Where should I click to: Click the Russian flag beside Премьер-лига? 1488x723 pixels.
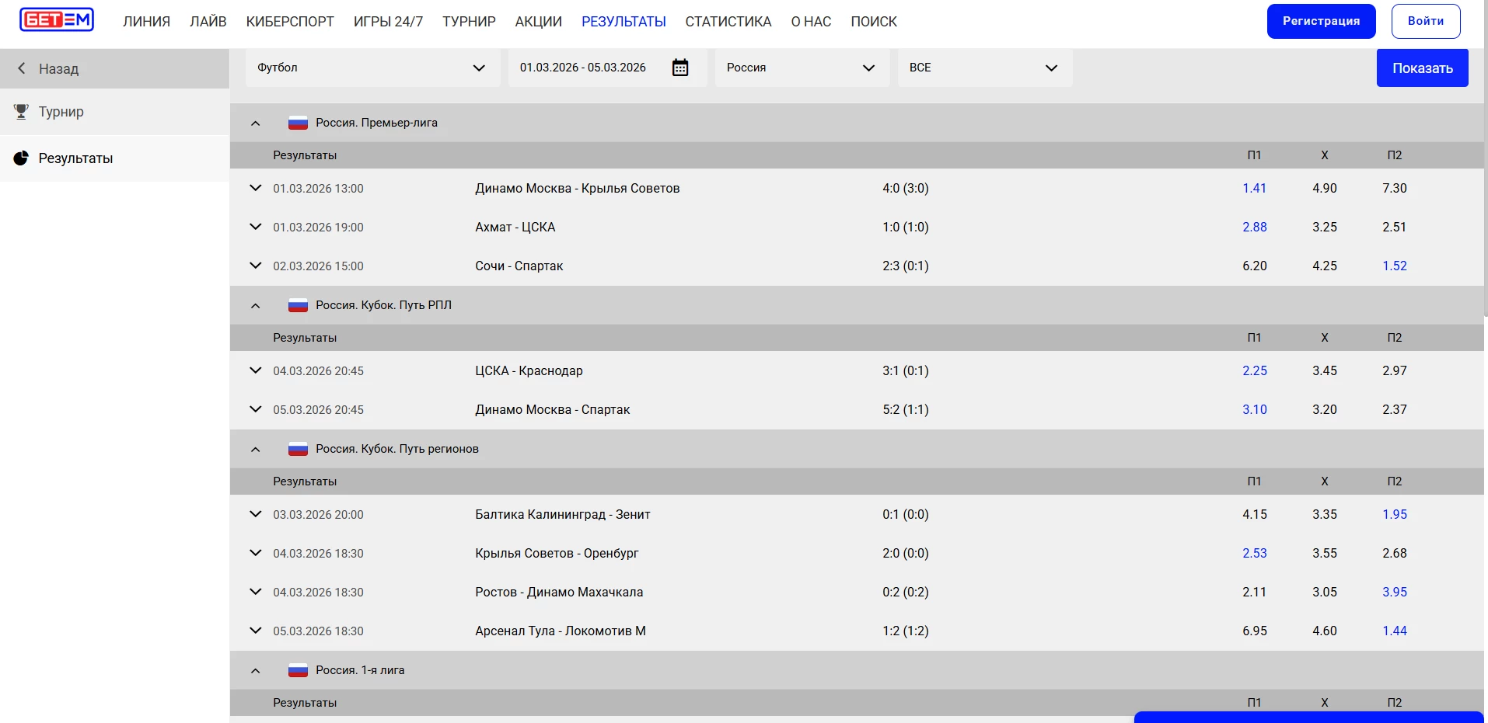298,123
